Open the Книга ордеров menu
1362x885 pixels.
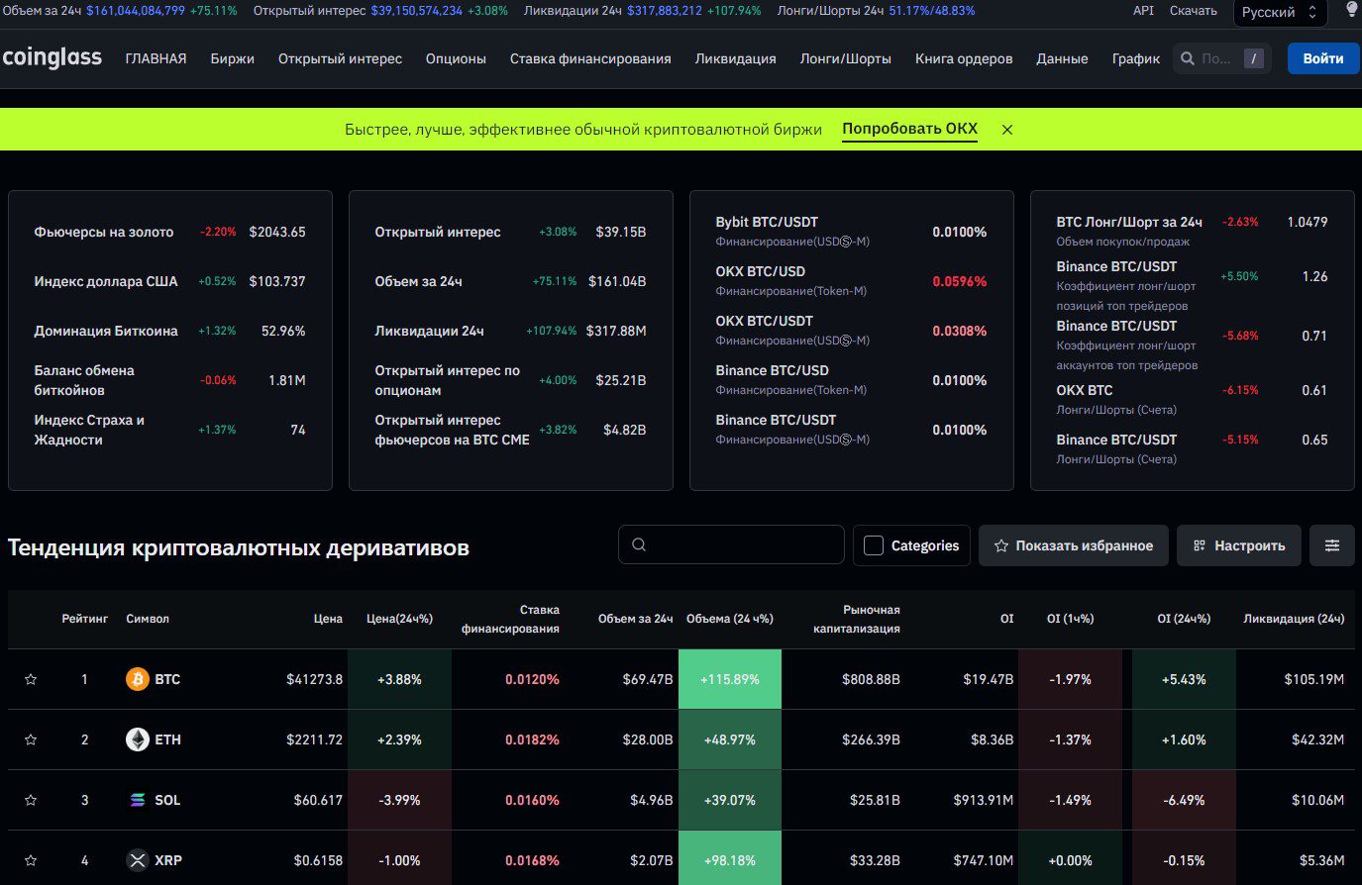pyautogui.click(x=964, y=58)
